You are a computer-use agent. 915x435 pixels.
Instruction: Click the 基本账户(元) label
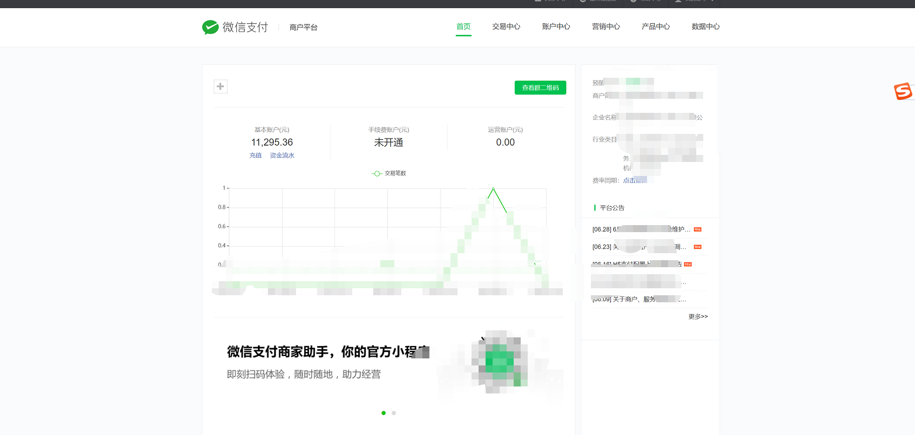tap(272, 129)
